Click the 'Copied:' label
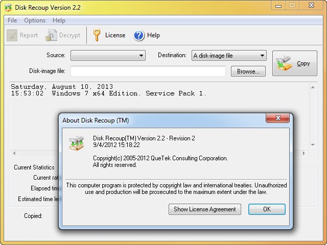327x245 pixels. (33, 216)
